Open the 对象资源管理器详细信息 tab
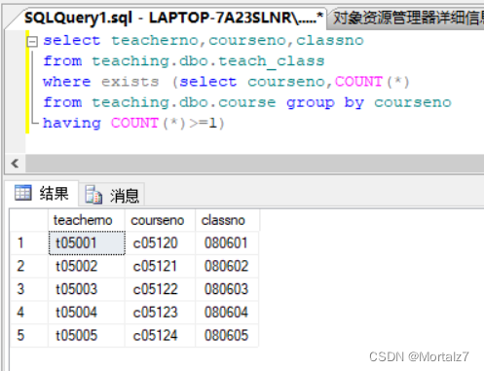The width and height of the screenshot is (484, 371). pos(407,18)
